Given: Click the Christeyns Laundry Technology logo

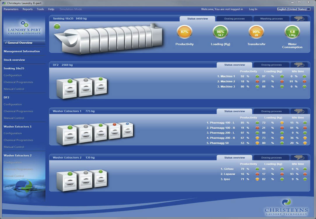Looking at the screenshot, I should click(x=286, y=207).
